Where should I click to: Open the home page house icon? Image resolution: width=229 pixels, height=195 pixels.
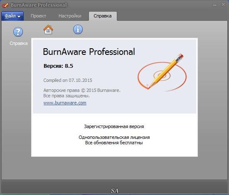tap(48, 30)
